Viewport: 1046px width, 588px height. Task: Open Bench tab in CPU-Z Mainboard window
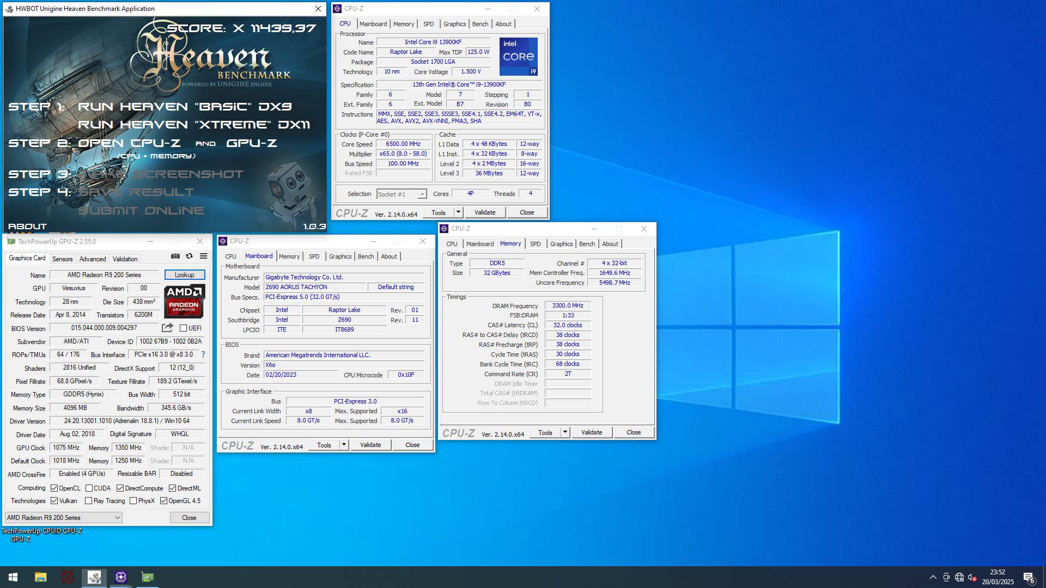point(366,256)
